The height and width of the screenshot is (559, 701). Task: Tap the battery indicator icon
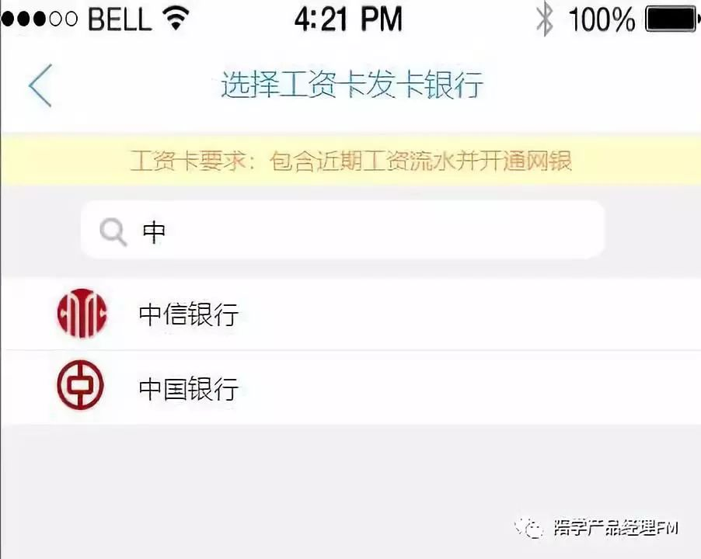672,19
